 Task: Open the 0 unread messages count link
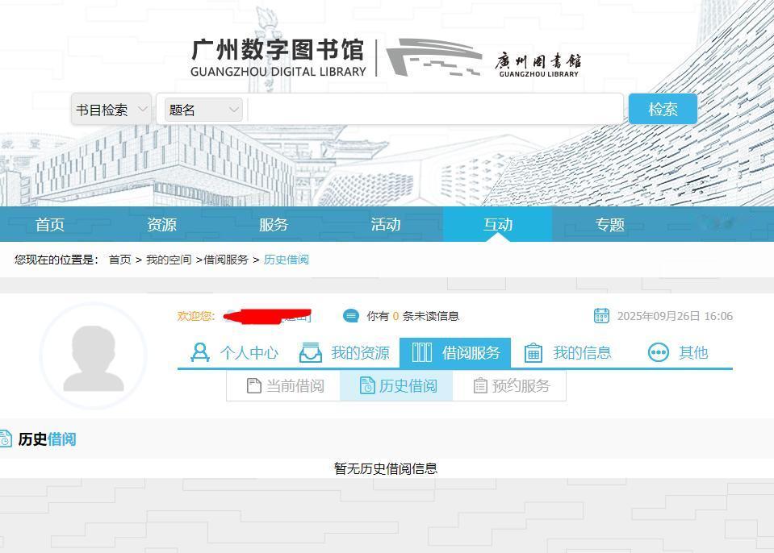pyautogui.click(x=395, y=317)
